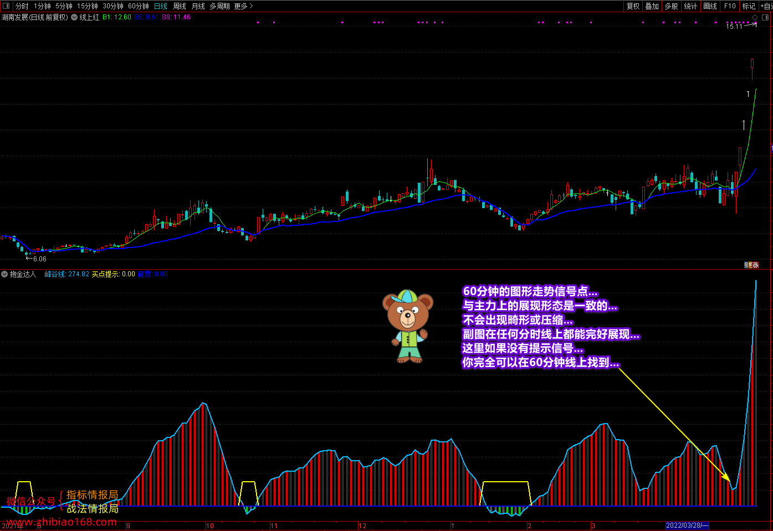
Task: Click the small 财涨 tag at chart corner
Action: tap(751, 265)
